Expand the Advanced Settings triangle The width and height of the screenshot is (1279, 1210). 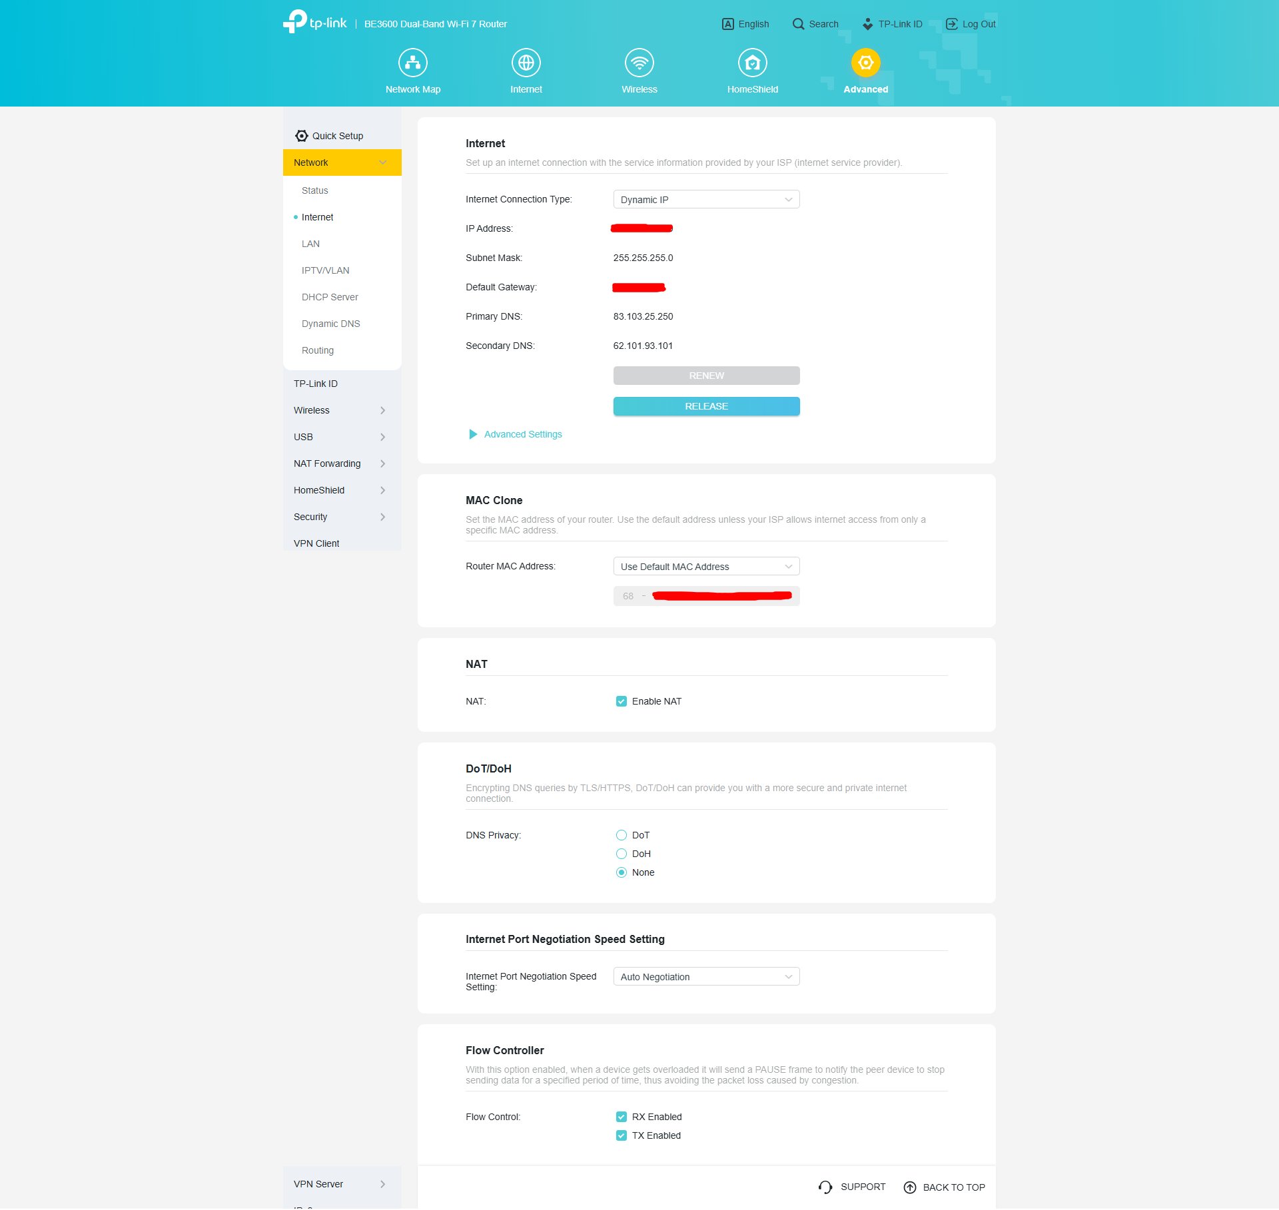473,434
